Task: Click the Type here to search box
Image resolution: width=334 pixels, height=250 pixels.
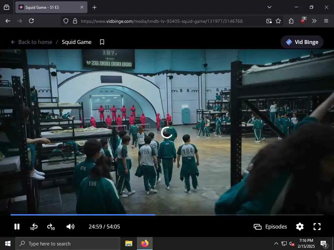Action: [x=68, y=243]
